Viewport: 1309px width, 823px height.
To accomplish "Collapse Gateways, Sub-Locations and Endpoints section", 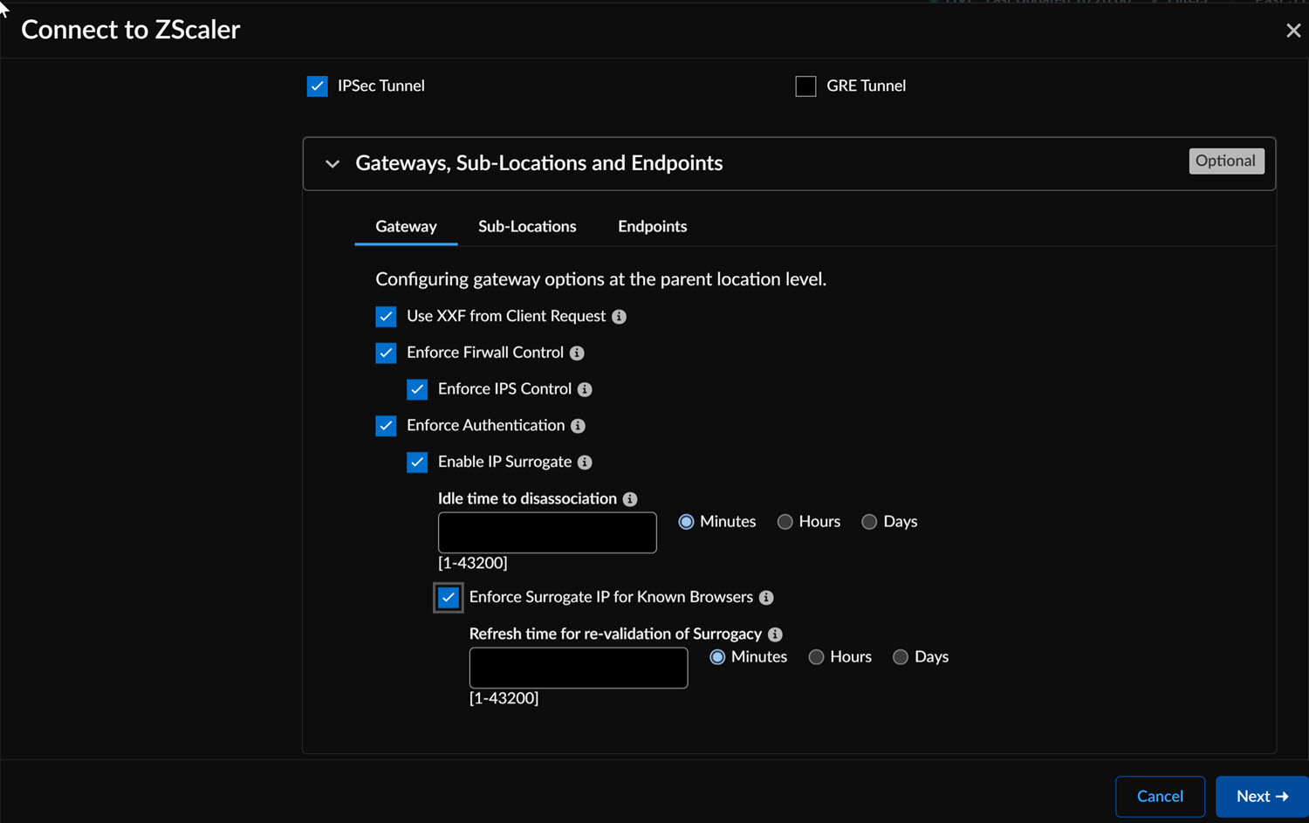I will 332,164.
